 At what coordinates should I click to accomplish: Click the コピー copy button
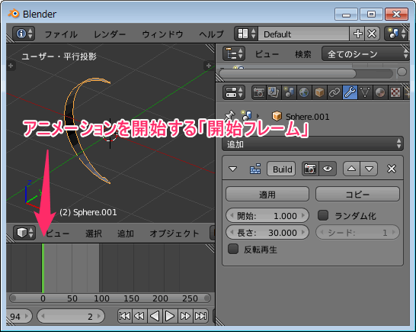[x=357, y=195]
